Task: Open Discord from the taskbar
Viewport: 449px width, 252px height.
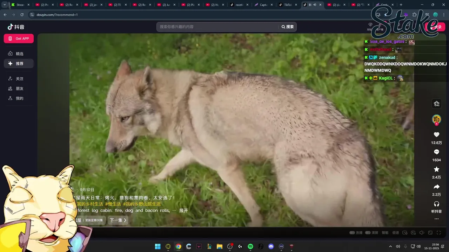Action: click(271, 246)
